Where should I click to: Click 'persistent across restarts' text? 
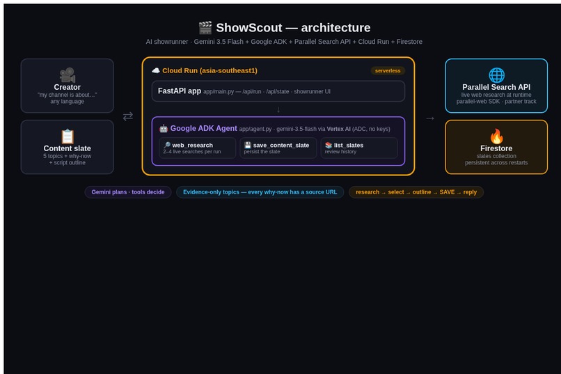496,162
